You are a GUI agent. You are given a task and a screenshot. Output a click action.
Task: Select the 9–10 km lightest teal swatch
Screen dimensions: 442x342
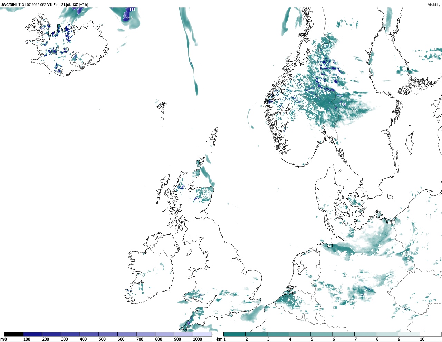[409, 334]
